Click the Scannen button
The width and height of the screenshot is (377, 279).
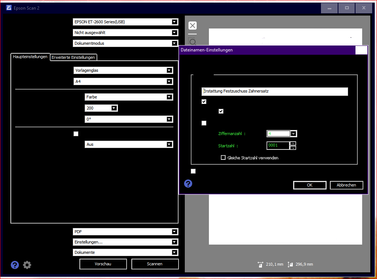[155, 264]
